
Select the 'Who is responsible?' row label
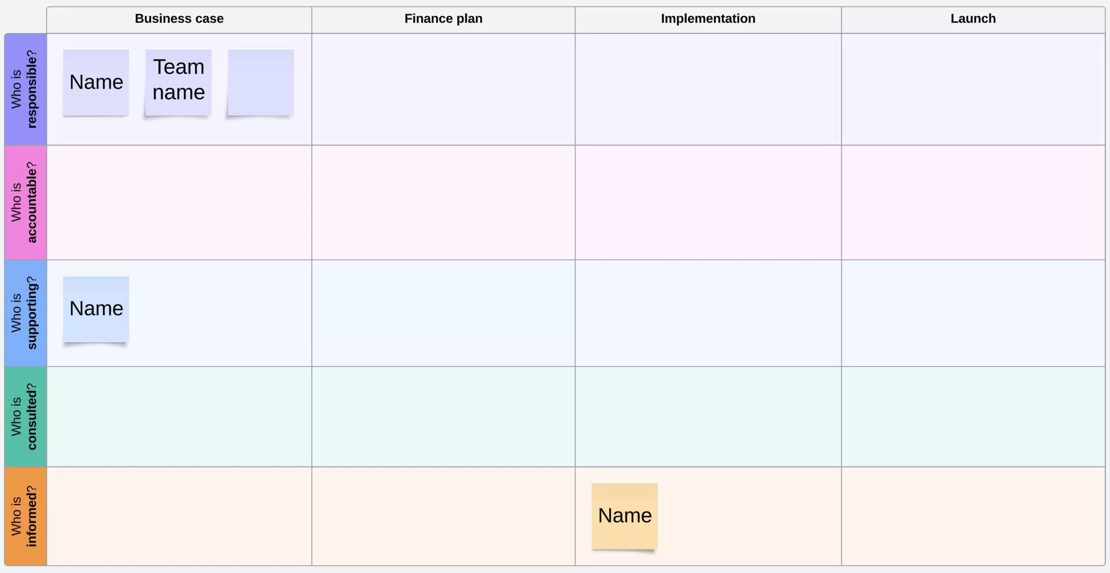click(25, 89)
